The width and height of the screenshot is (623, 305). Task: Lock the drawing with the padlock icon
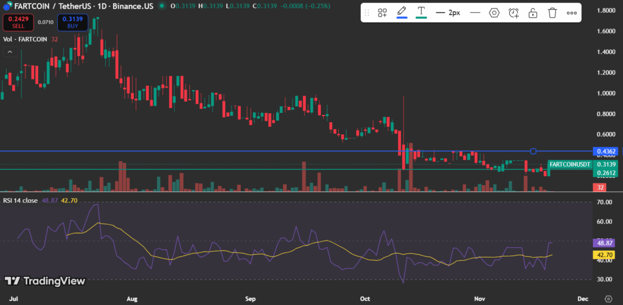coord(533,13)
